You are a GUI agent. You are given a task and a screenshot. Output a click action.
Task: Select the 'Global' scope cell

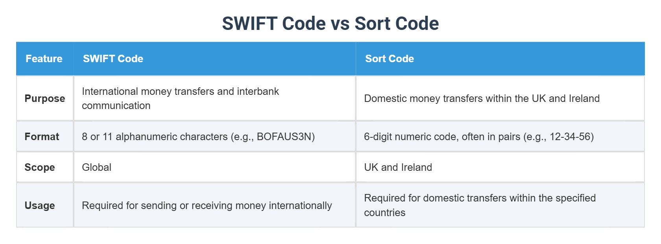(97, 167)
